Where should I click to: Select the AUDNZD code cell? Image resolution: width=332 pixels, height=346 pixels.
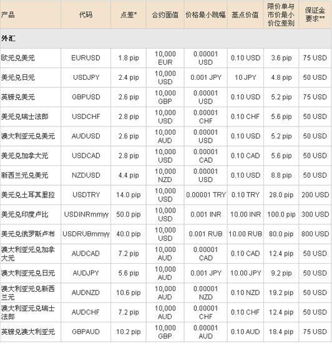(x=85, y=292)
